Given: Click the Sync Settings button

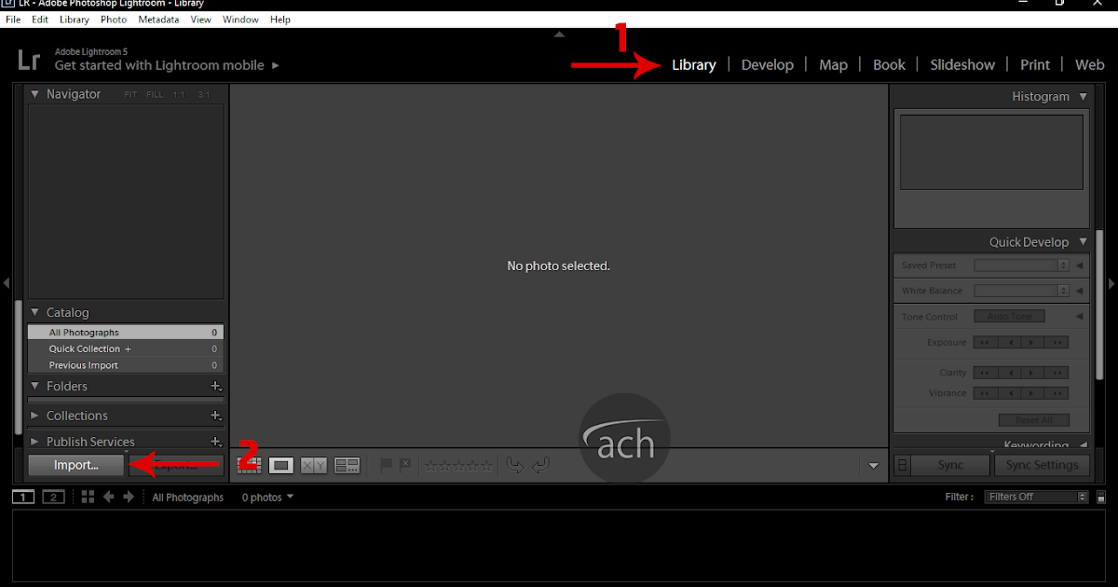Looking at the screenshot, I should (x=1042, y=465).
